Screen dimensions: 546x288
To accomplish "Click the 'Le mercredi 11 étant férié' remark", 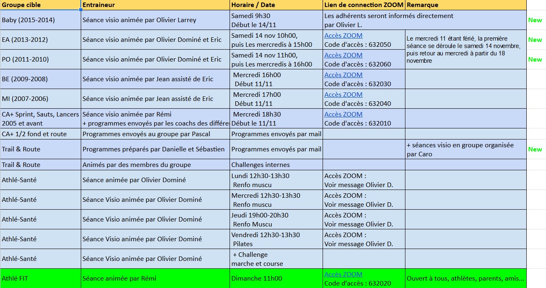I will 466,50.
